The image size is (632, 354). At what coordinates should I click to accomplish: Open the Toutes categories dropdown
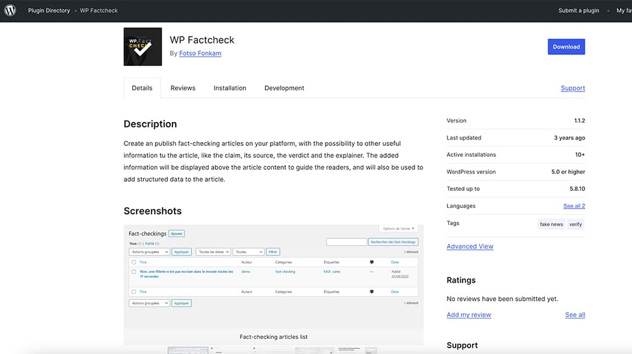click(248, 252)
